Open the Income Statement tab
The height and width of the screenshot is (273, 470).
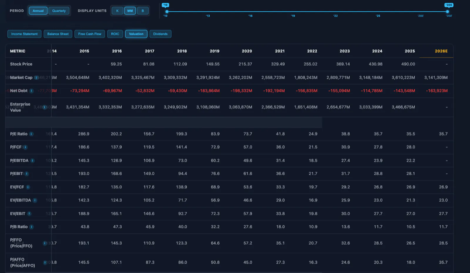coord(24,34)
